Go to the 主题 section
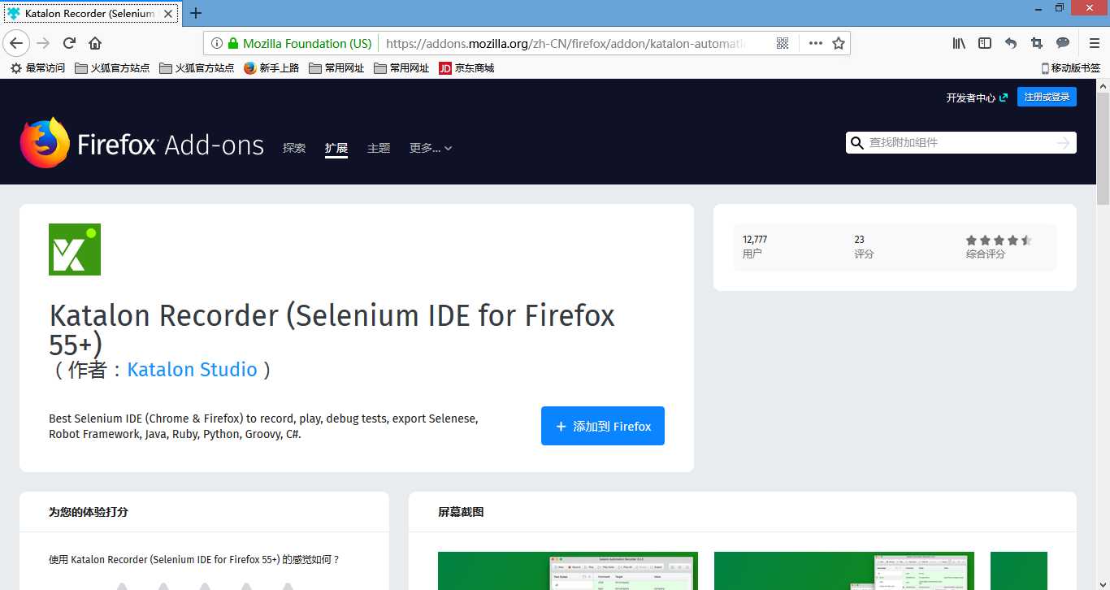1110x590 pixels. 379,148
